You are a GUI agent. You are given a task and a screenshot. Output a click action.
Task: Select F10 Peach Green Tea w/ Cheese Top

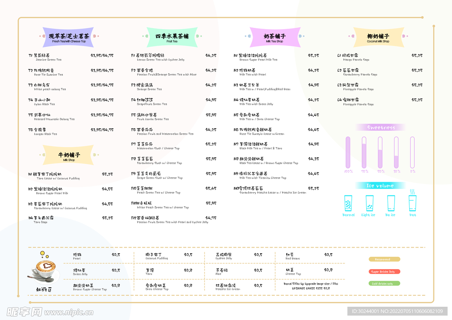[x=173, y=190]
